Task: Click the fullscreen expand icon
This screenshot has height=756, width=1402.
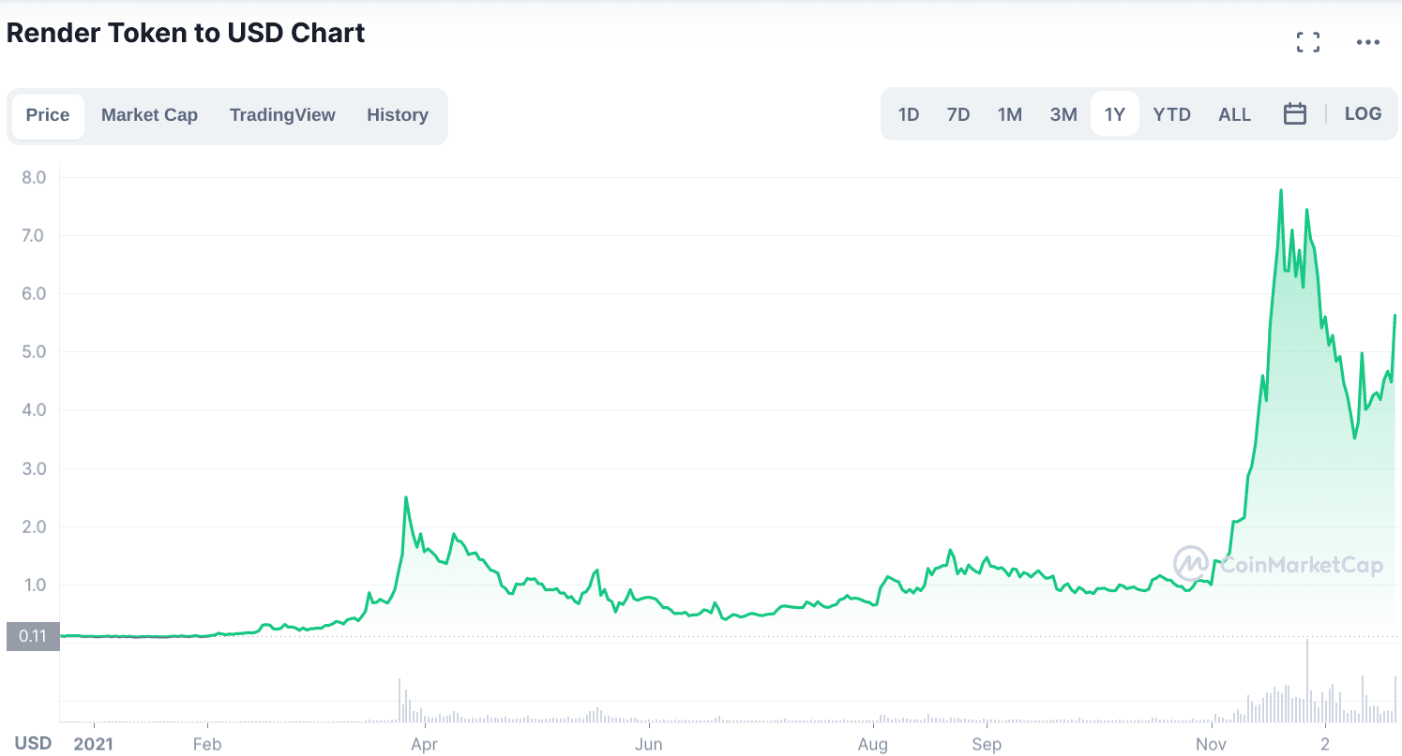Action: [1307, 41]
